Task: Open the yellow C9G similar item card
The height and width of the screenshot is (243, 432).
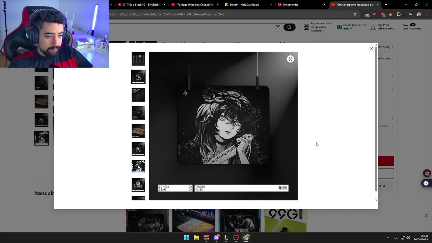Action: [x=286, y=221]
